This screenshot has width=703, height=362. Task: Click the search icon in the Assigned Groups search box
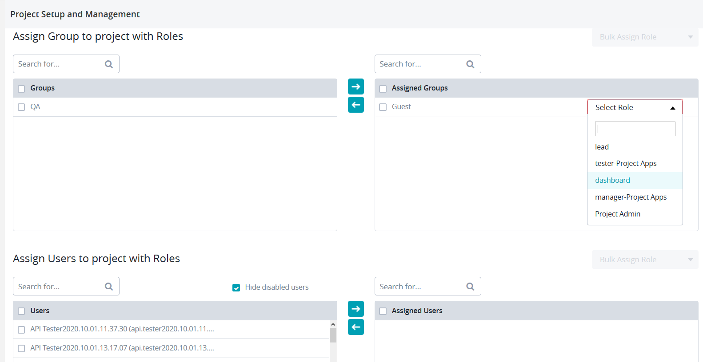coord(470,64)
